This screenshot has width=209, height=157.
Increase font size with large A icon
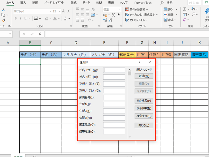coord(64,11)
